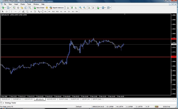The height and width of the screenshot is (109, 178).
Task: Switch to the GBPJPY,Daily chart tab
Action: 97,99
